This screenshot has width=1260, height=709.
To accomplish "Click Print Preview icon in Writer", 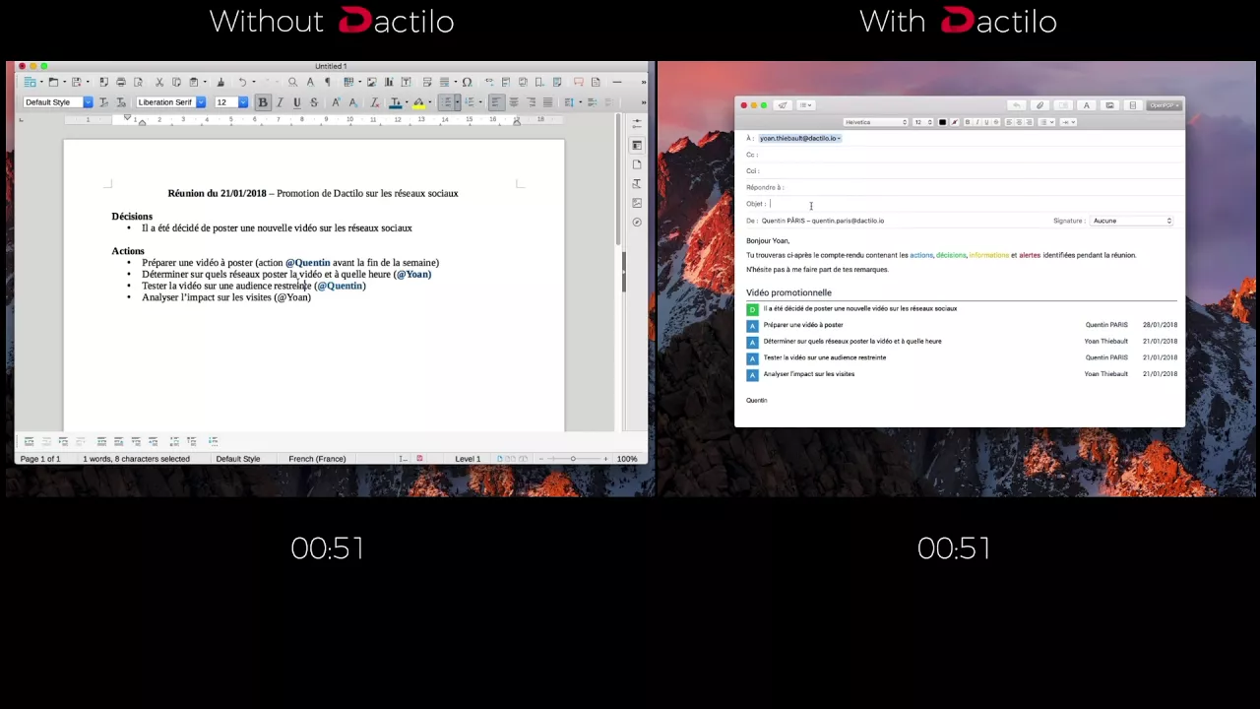I will 138,82.
